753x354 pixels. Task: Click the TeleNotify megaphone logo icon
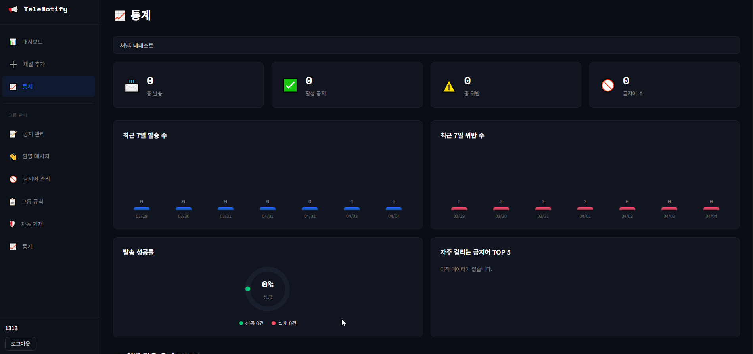pos(13,10)
